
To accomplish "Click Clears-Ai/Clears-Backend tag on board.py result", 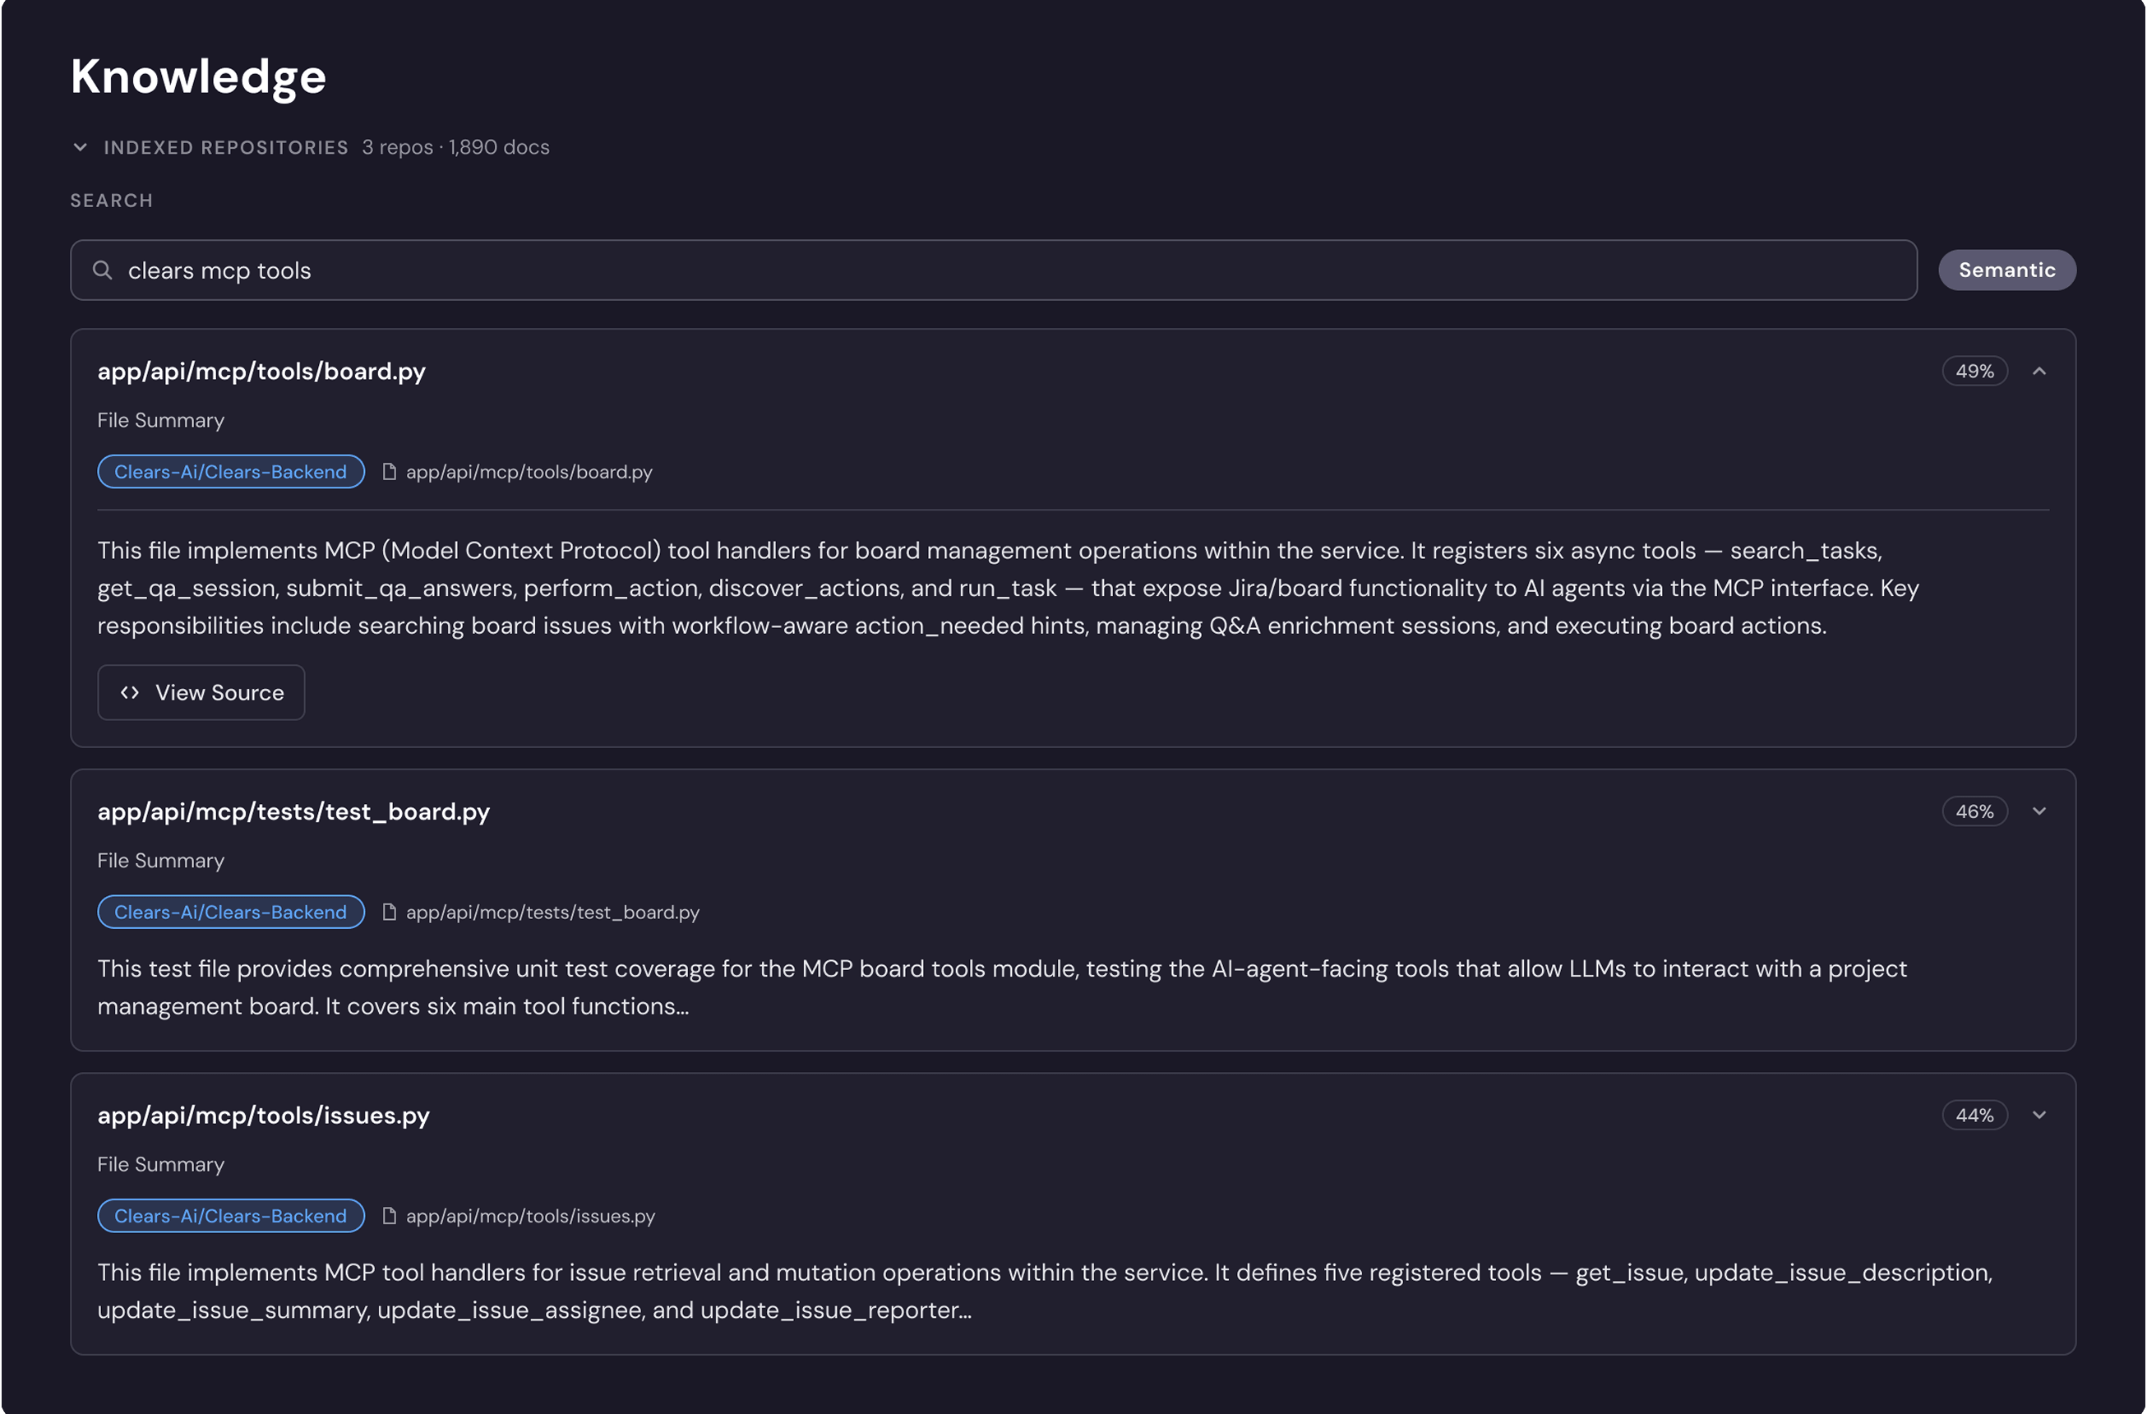I will (x=231, y=472).
